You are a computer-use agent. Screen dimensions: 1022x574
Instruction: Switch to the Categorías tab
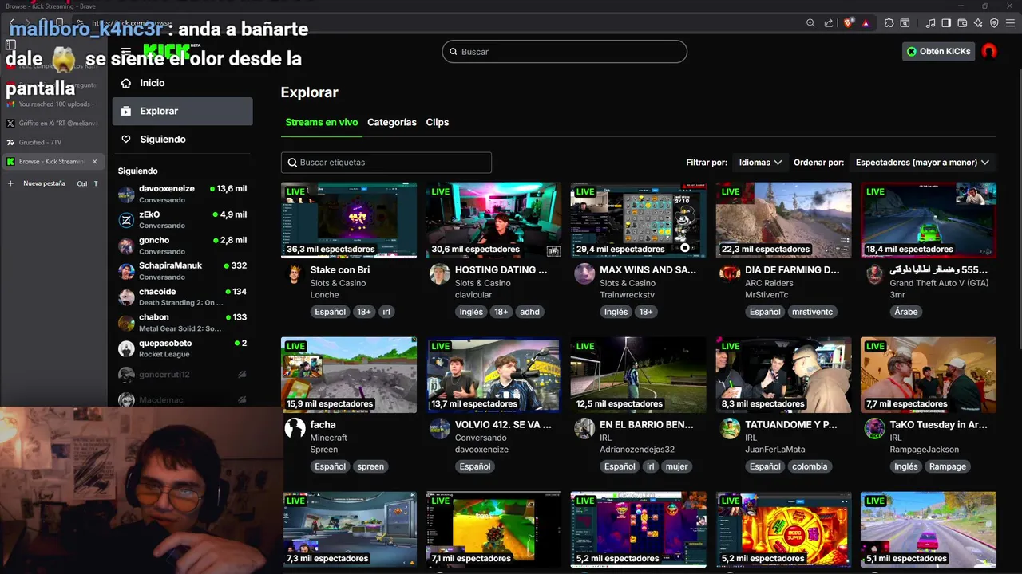[x=392, y=122]
